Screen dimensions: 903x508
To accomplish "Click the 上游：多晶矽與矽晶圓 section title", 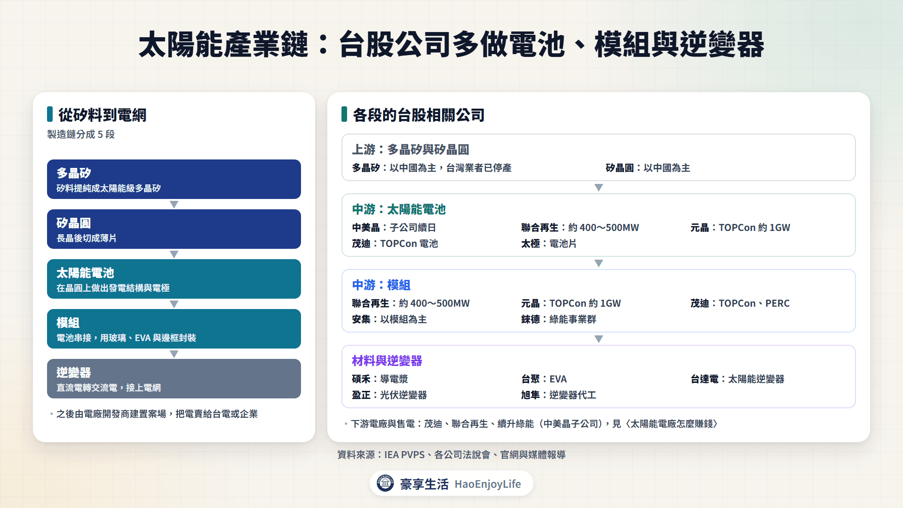I will pos(411,150).
